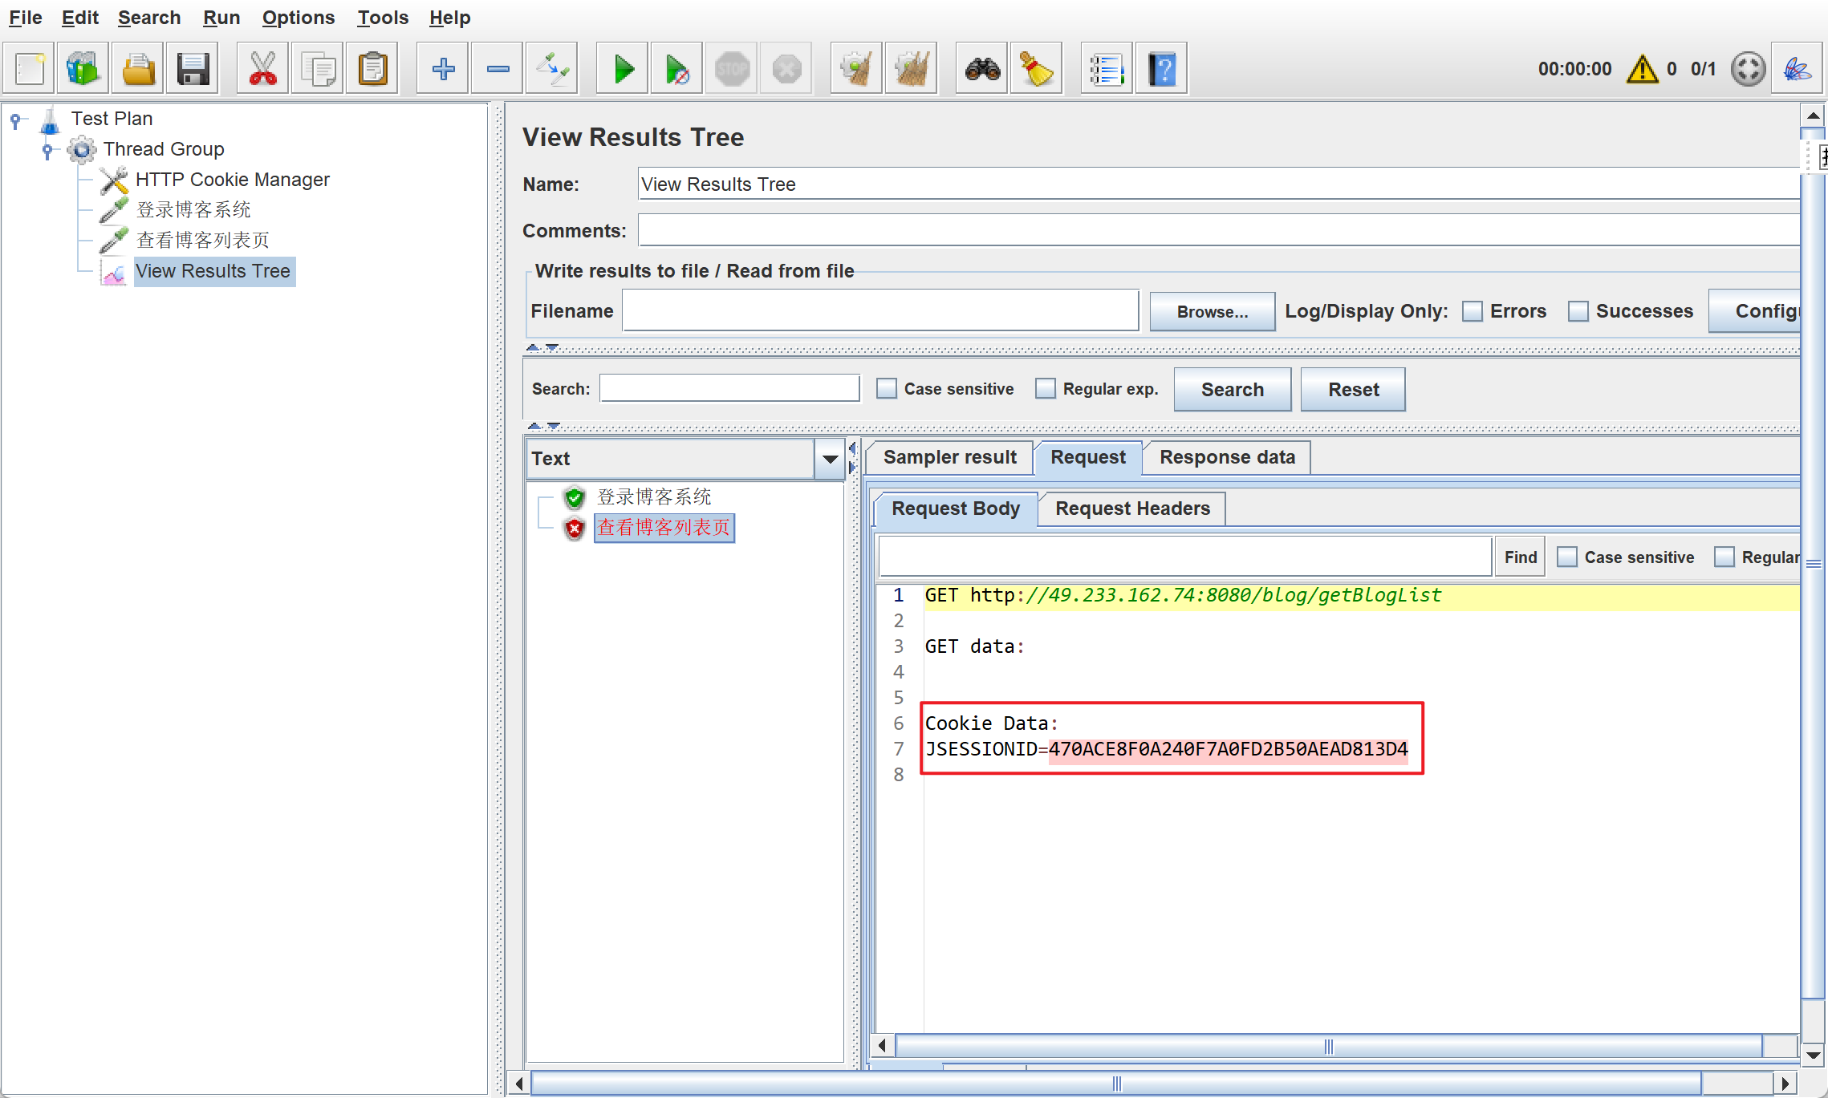
Task: Click the Toggle expand arrows icon
Action: [552, 69]
